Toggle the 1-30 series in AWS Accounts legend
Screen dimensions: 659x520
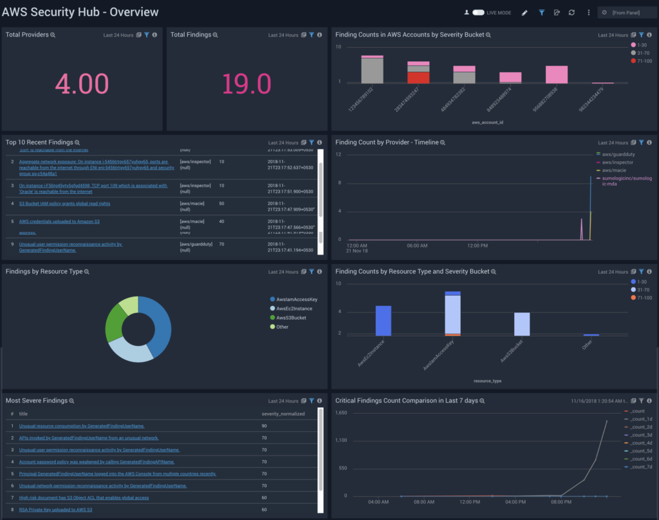[x=639, y=45]
